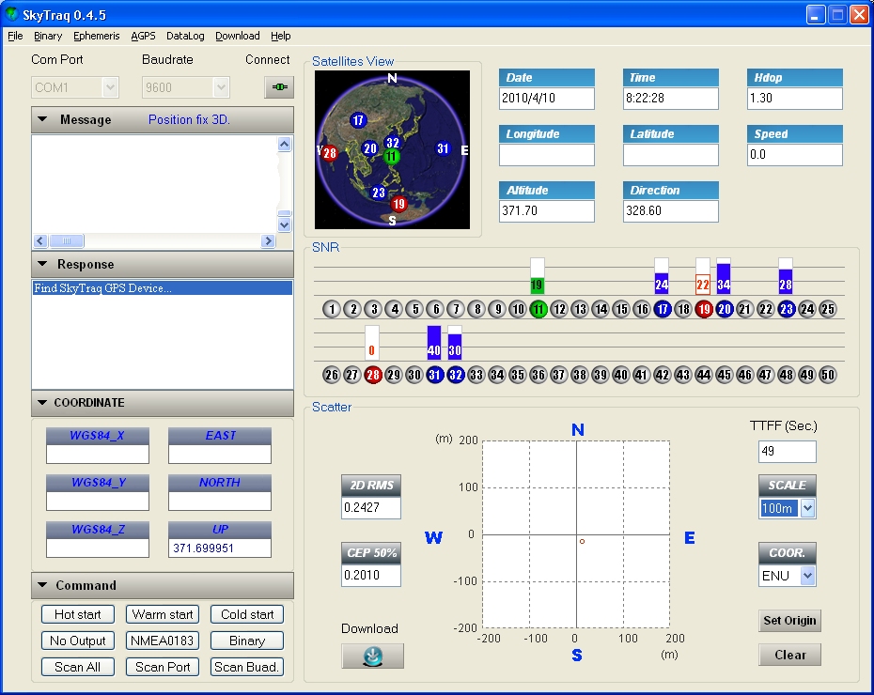Click the Altitude value field
This screenshot has width=874, height=695.
tap(547, 210)
